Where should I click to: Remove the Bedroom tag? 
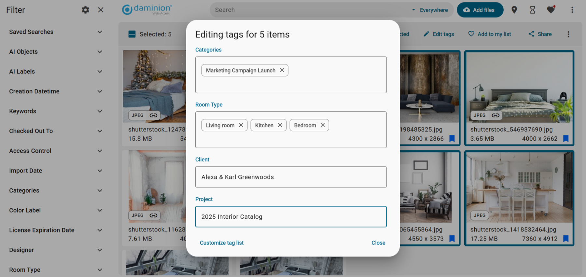point(323,125)
